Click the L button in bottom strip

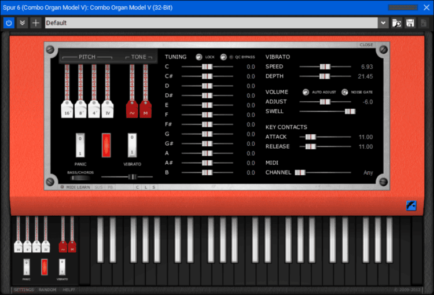click(x=146, y=187)
